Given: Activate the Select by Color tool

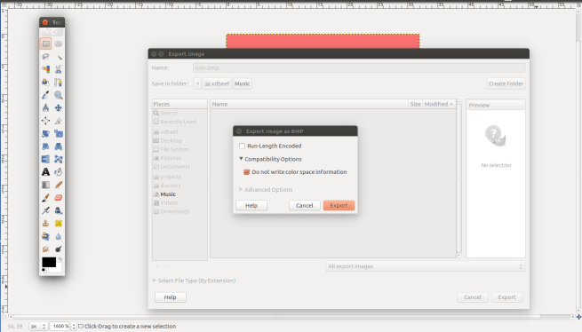Looking at the screenshot, I should point(45,69).
